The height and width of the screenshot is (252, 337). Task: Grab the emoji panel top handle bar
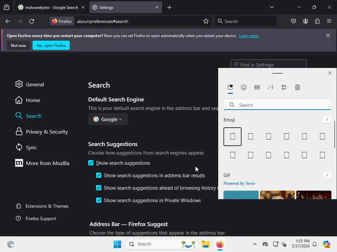click(x=277, y=73)
